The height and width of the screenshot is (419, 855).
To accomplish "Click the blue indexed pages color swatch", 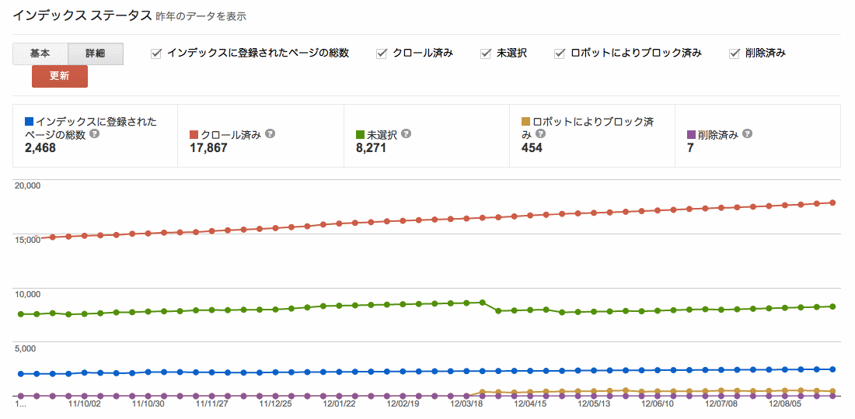I will coord(30,122).
